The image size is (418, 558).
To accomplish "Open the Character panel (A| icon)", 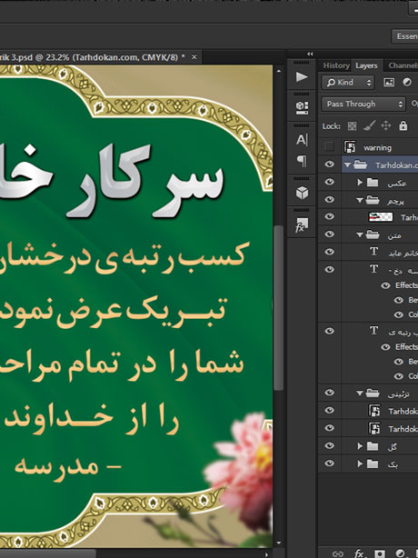I will click(302, 140).
